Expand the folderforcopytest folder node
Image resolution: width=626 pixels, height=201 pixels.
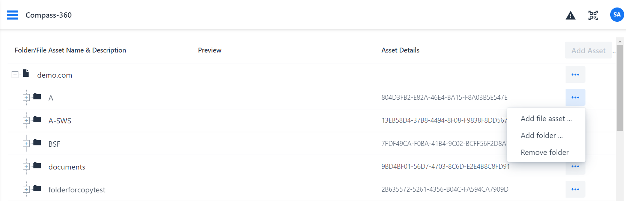click(x=26, y=189)
